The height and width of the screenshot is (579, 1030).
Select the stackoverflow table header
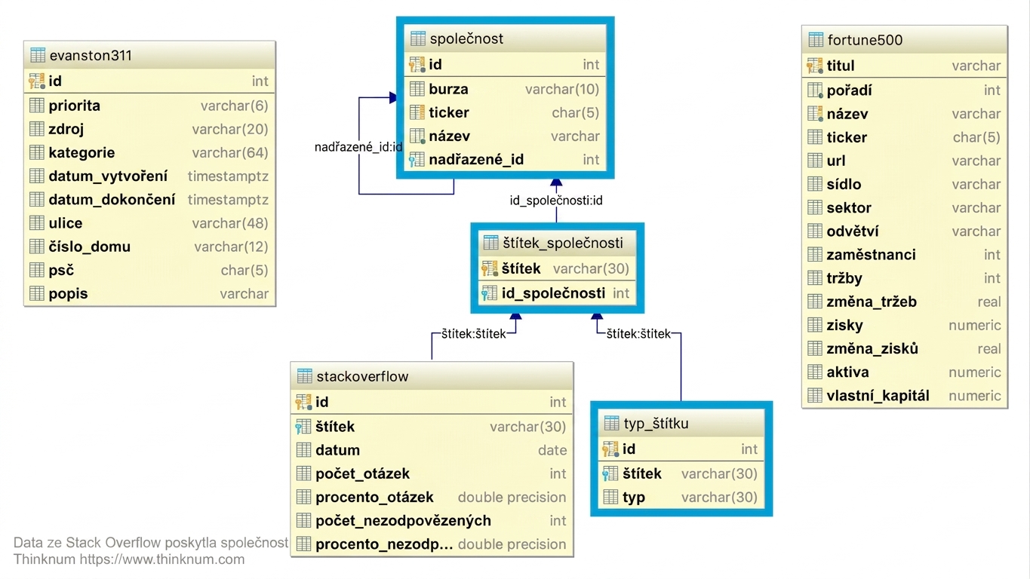(x=432, y=376)
